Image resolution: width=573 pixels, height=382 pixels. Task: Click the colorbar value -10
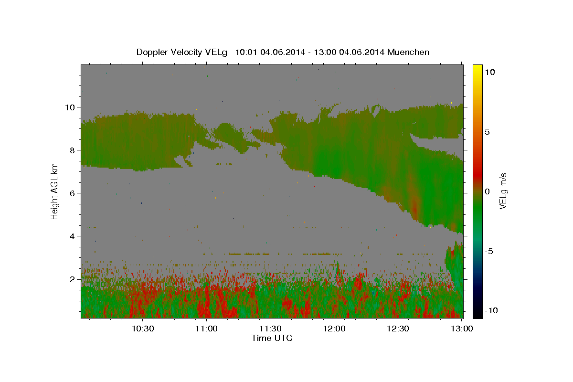(491, 310)
